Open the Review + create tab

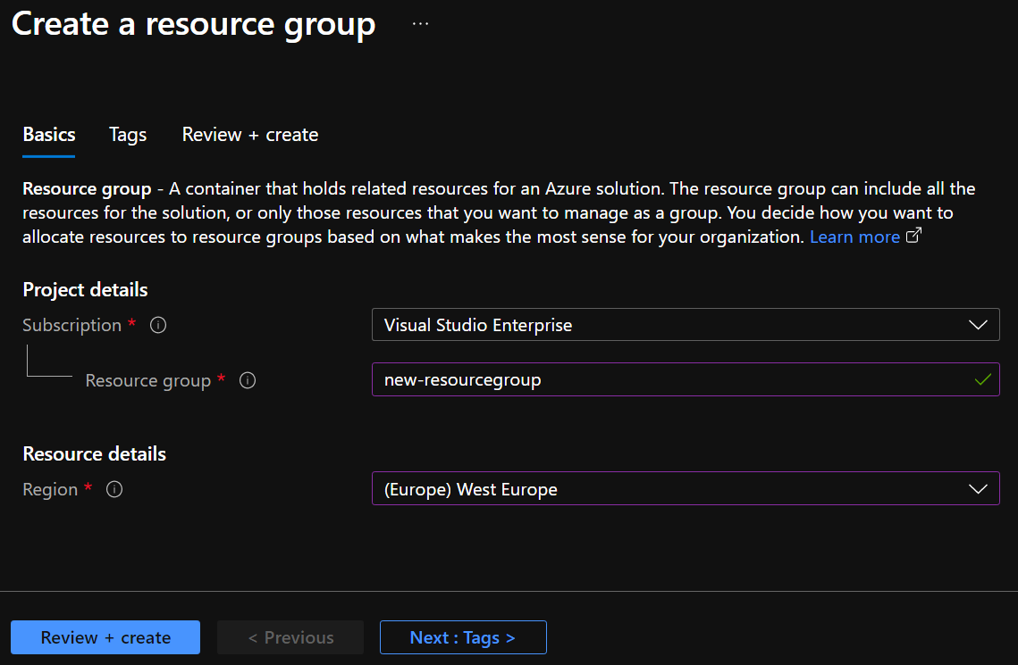pyautogui.click(x=250, y=135)
